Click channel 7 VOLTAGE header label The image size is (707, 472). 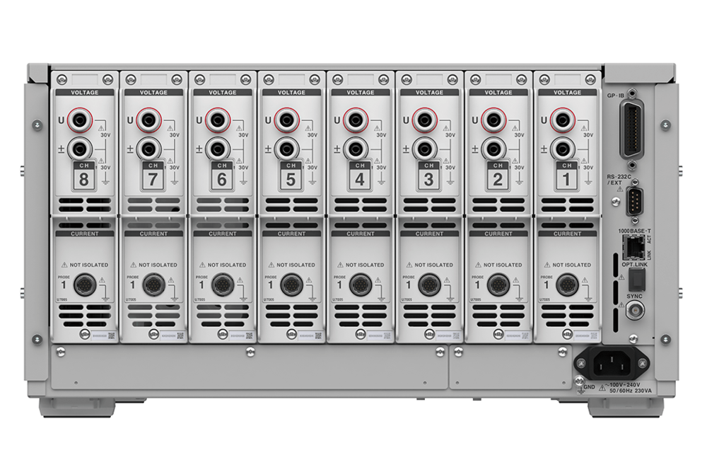click(x=153, y=92)
